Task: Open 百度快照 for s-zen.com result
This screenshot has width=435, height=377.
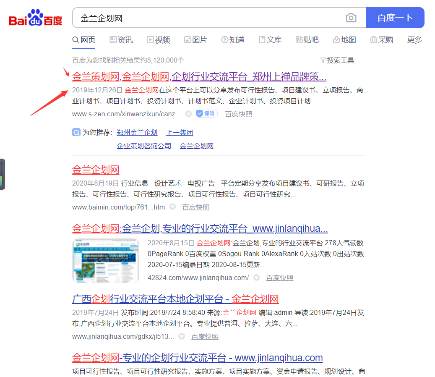Action: (x=239, y=114)
